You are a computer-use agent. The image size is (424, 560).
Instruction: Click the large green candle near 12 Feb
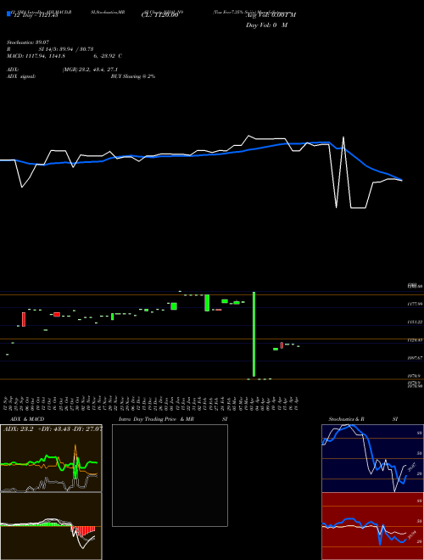[207, 303]
